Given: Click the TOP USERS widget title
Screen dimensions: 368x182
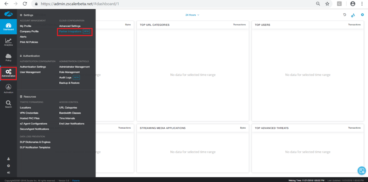Looking at the screenshot, I should click(262, 25).
